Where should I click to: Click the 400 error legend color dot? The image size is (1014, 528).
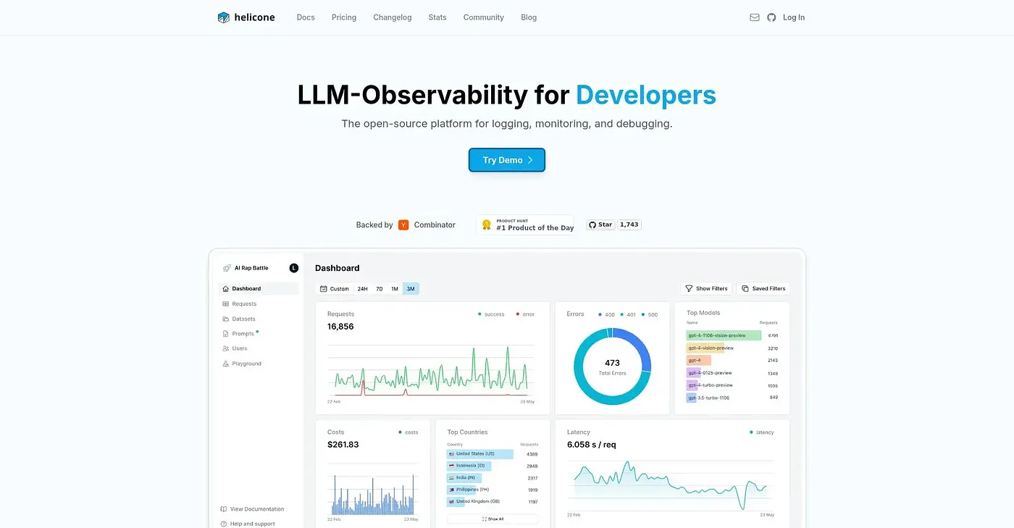point(600,314)
